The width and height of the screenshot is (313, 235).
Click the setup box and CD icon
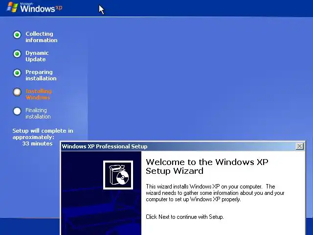coord(118,175)
